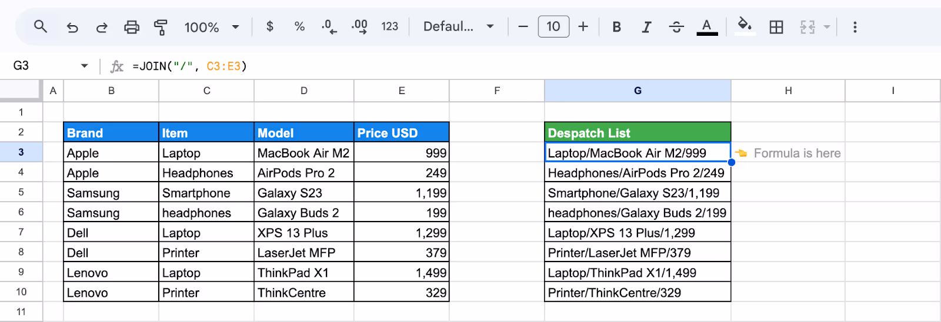The image size is (941, 322).
Task: Redo the last undone action
Action: (102, 27)
